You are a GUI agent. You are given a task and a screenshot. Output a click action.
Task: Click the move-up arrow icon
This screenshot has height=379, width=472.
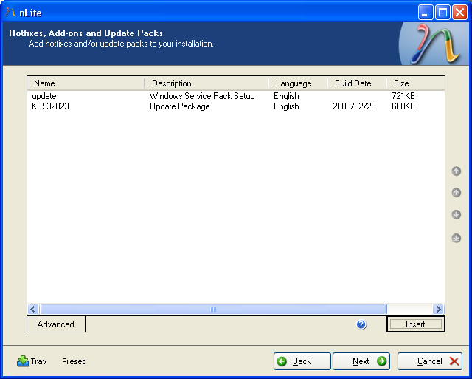pyautogui.click(x=457, y=192)
